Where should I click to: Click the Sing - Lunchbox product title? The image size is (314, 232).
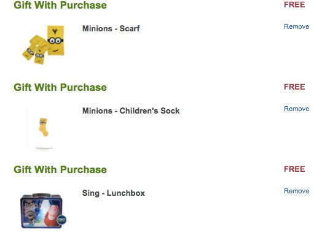click(x=114, y=193)
